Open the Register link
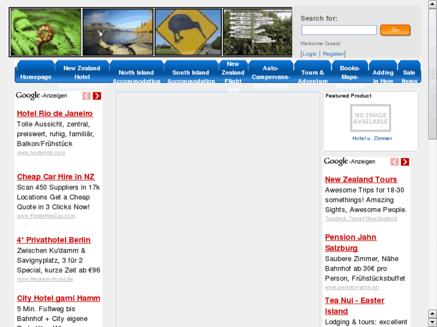 pos(334,54)
